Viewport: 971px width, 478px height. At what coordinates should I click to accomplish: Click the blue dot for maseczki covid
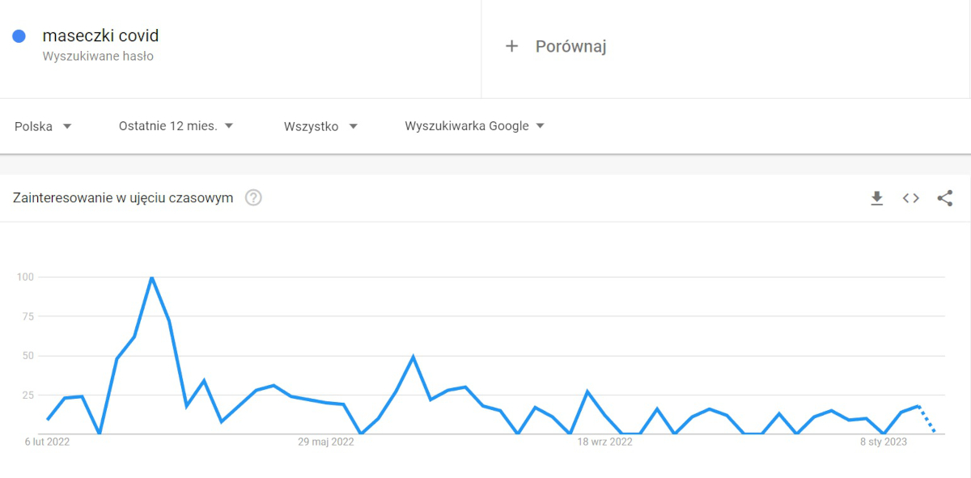(x=19, y=36)
